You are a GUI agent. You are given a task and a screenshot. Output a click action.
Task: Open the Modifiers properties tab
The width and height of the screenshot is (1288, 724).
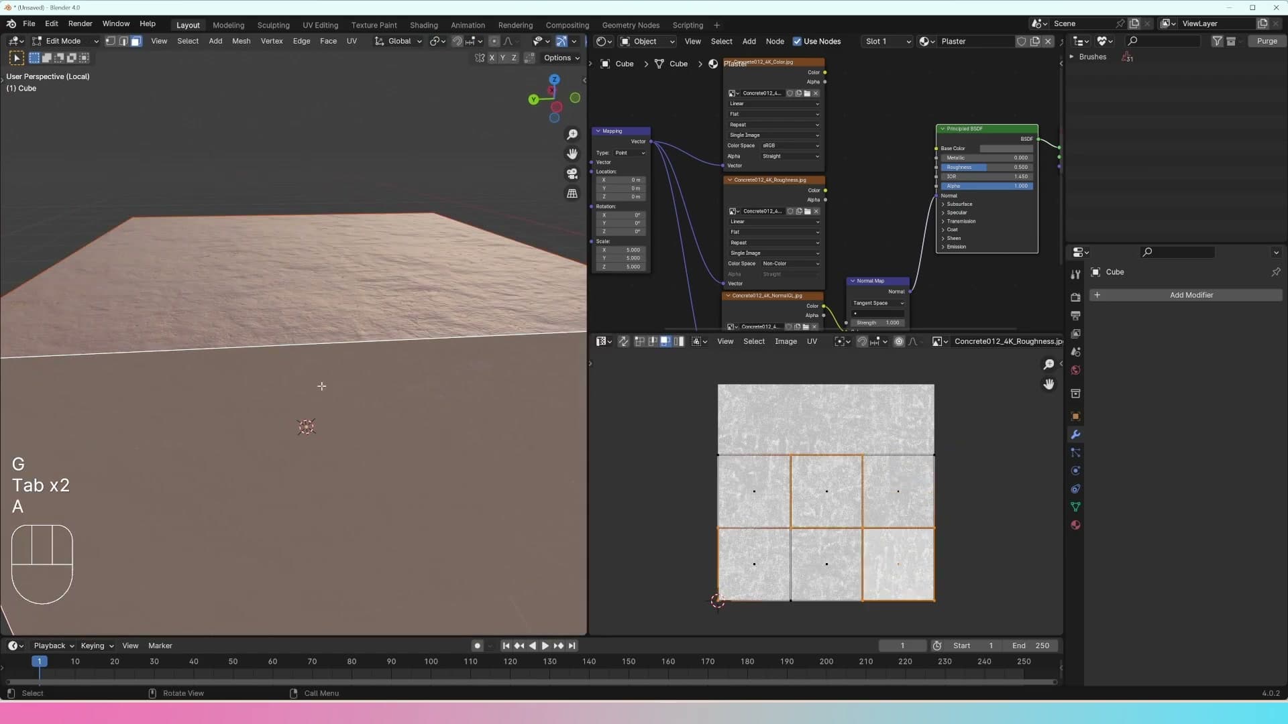pos(1075,434)
